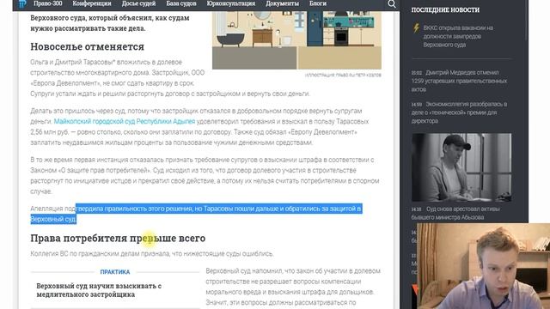Read news about Экономколлегия and премия
The width and height of the screenshot is (550, 309).
tap(459, 112)
